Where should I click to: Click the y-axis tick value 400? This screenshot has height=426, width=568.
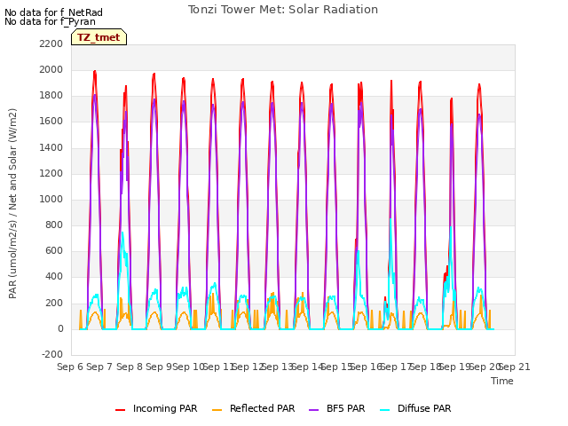pos(54,277)
